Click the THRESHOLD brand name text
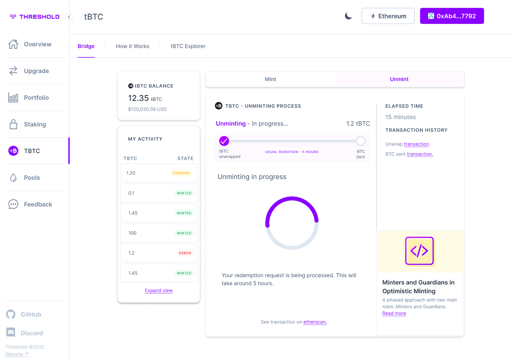 (x=39, y=17)
